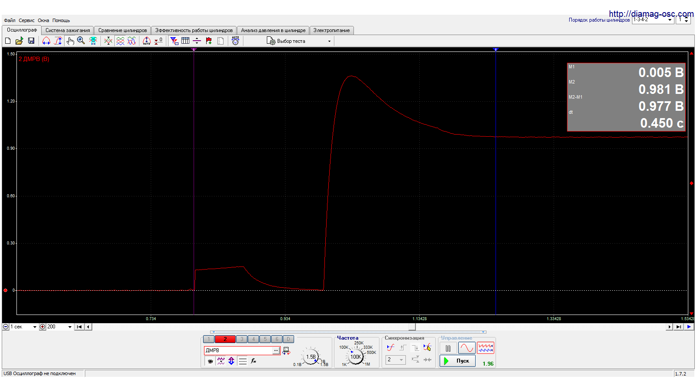Click the zero level adjustment icon
700x379 pixels.
coord(159,41)
